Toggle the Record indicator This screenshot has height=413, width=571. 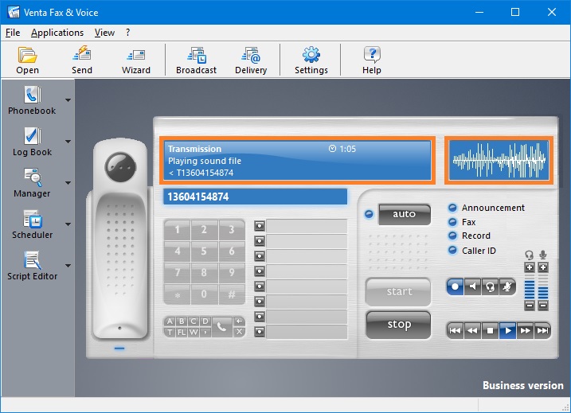tap(452, 236)
